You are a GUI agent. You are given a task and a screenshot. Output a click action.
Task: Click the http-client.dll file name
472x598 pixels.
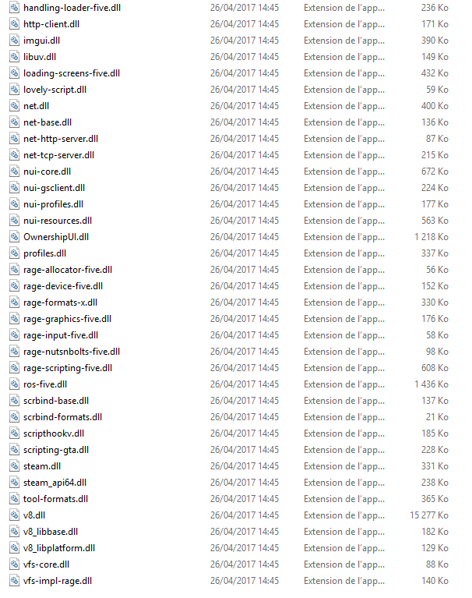coord(51,24)
